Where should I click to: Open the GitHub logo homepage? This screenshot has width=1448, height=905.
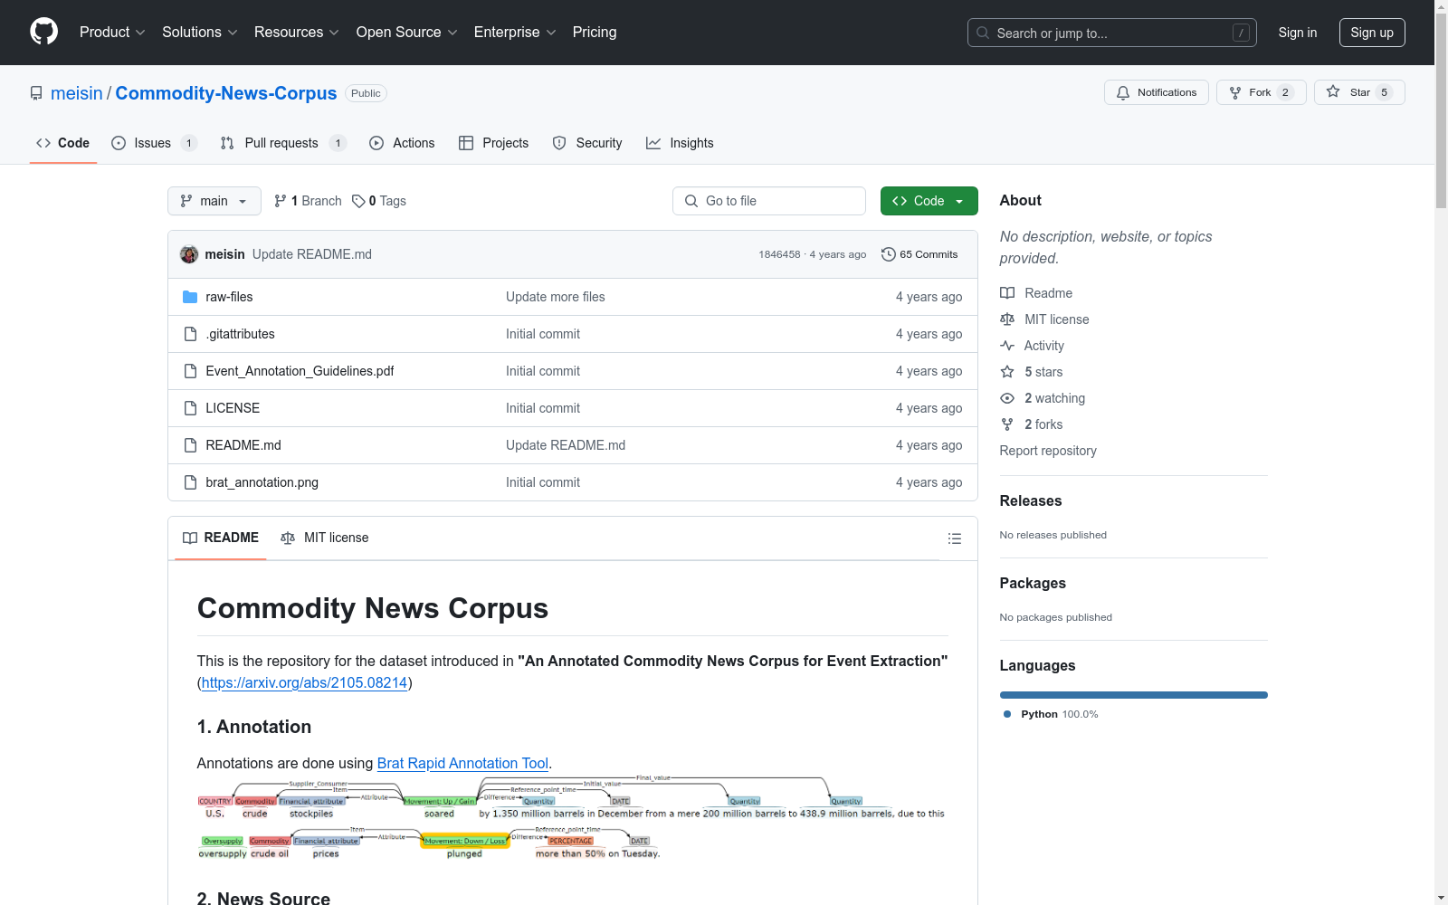click(x=43, y=32)
